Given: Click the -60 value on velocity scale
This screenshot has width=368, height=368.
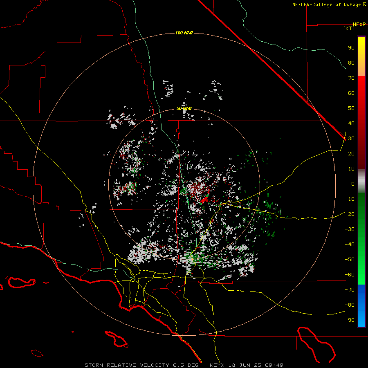Looking at the screenshot, I should coord(350,275).
